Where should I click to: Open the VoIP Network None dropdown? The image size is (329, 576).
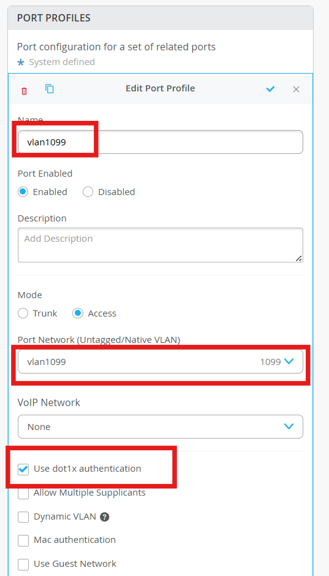pos(161,426)
